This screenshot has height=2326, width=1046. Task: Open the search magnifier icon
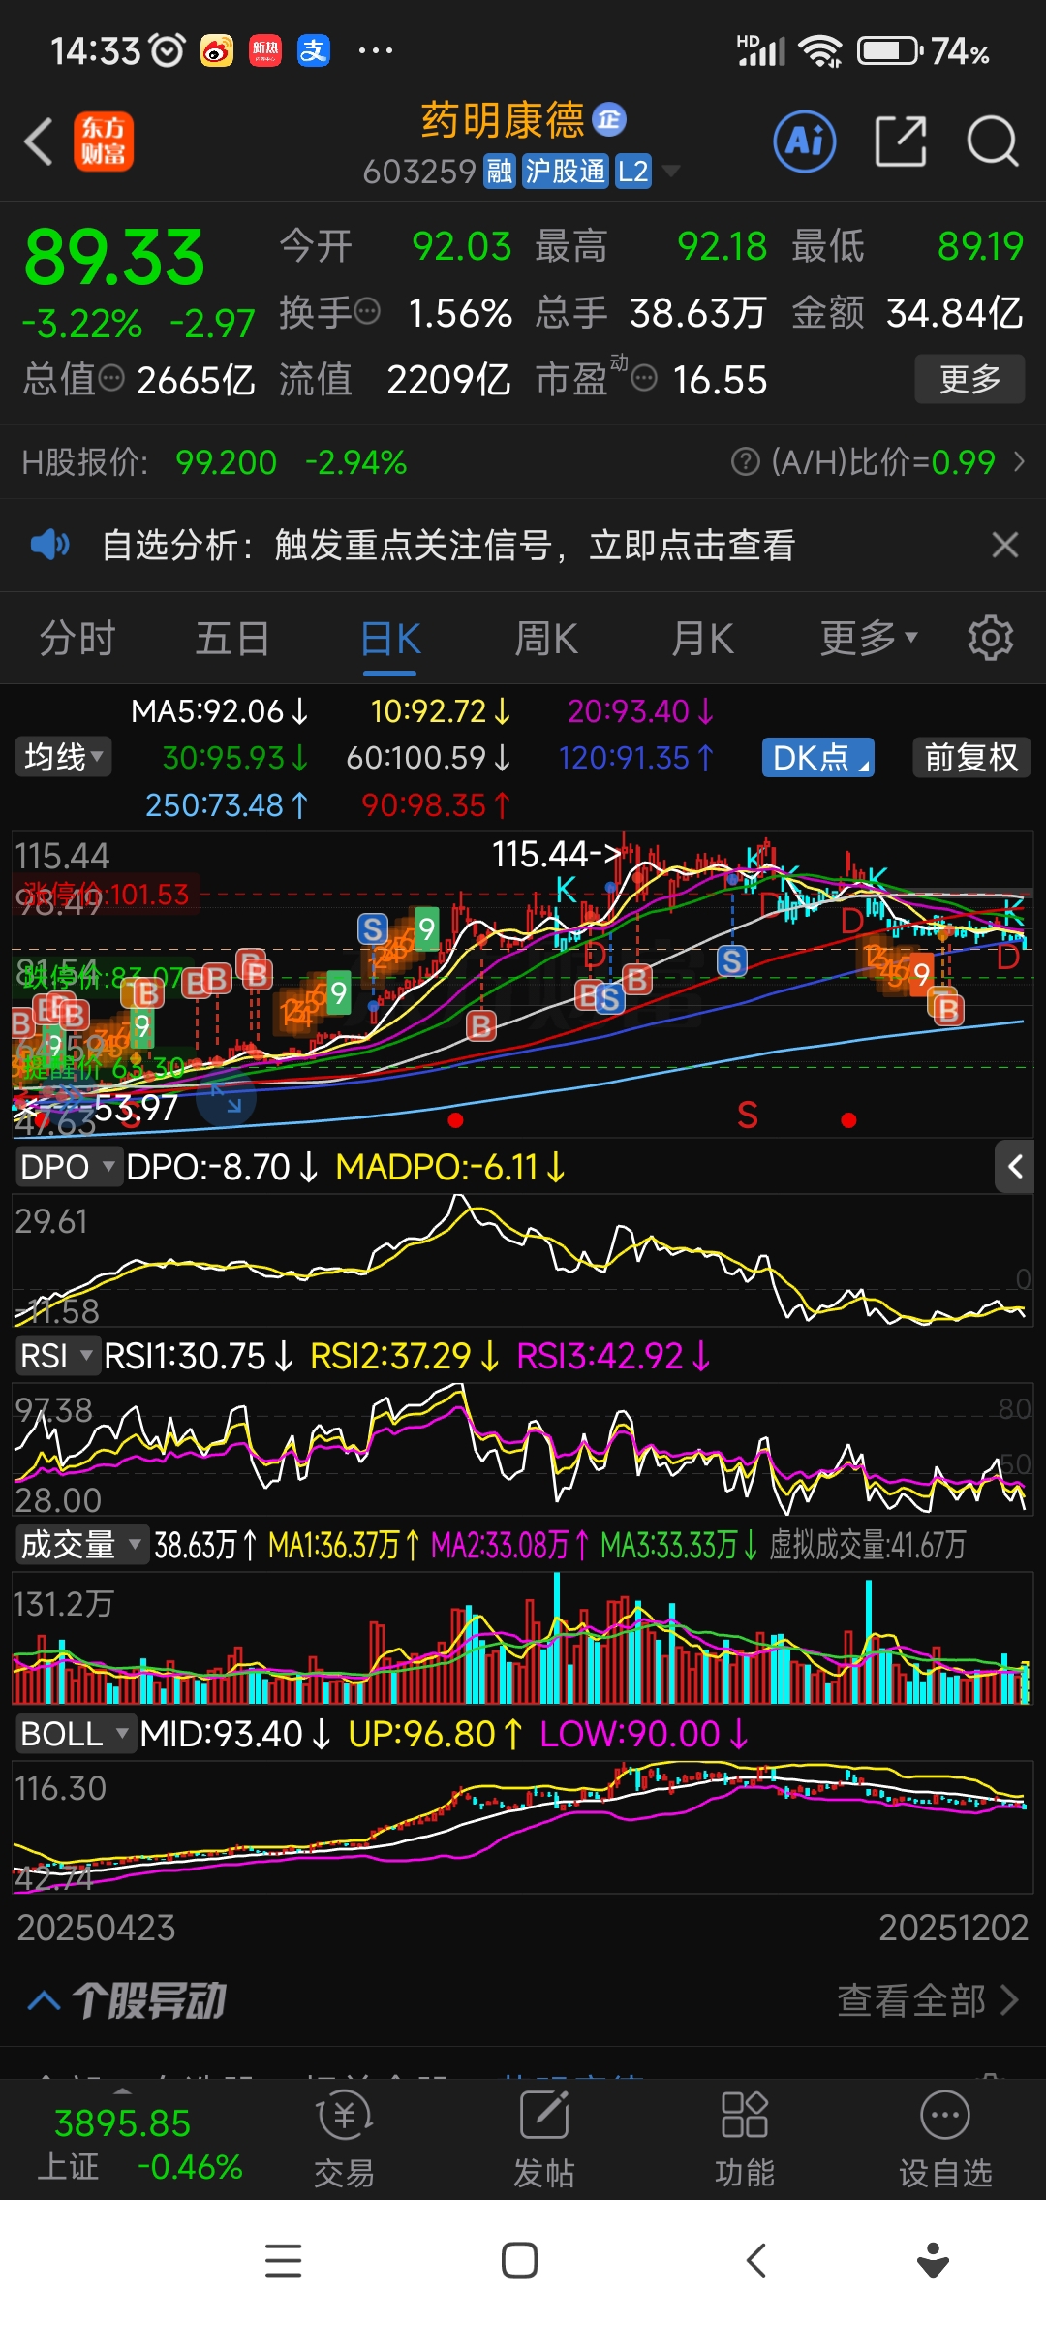click(993, 141)
